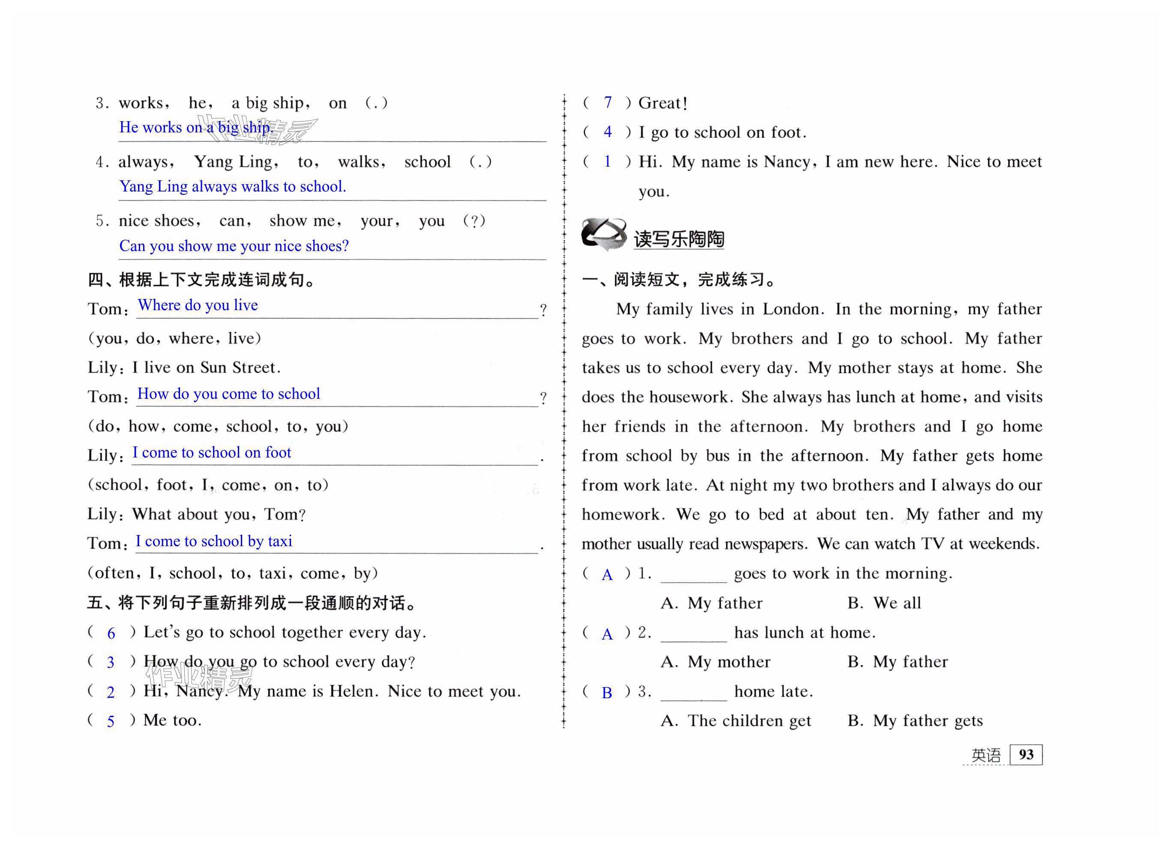
Task: Click the 'I come to school on foot' answer
Action: pyautogui.click(x=212, y=453)
